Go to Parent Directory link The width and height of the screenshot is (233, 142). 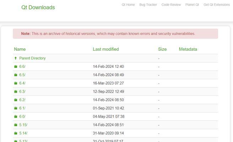point(32,58)
